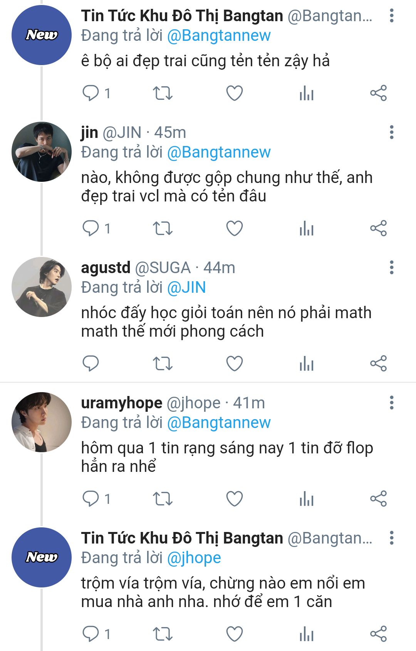416x651 pixels.
Task: Open jin's profile by display name
Action: click(89, 133)
